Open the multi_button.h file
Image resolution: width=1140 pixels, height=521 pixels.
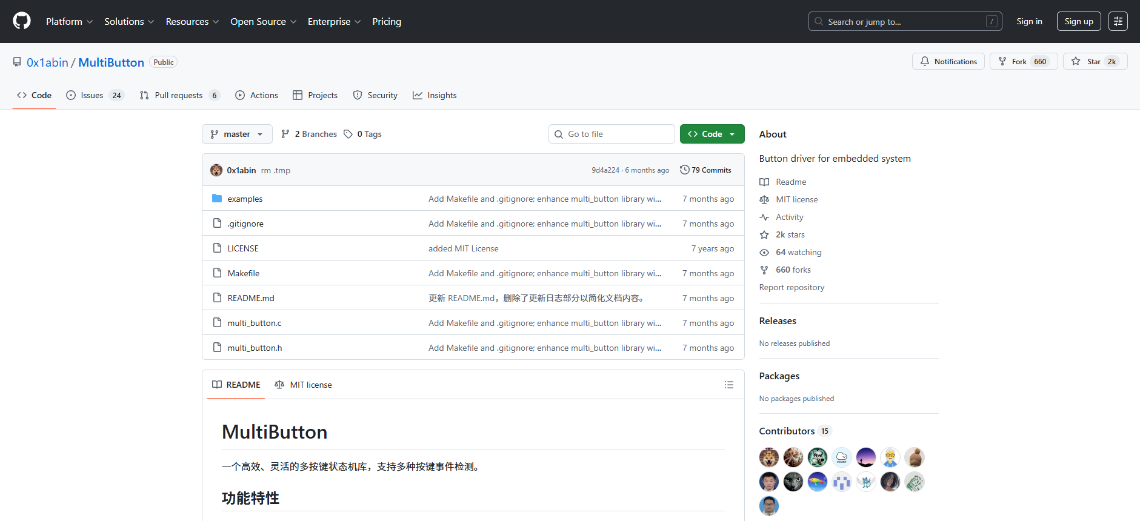[255, 348]
